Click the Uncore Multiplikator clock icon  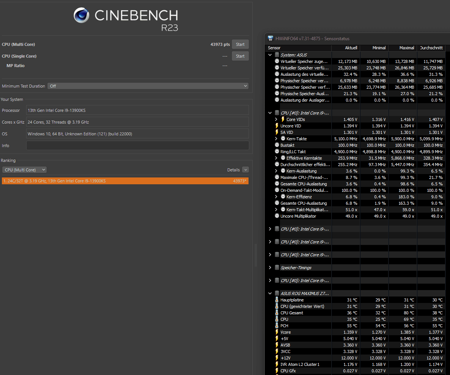coord(277,216)
